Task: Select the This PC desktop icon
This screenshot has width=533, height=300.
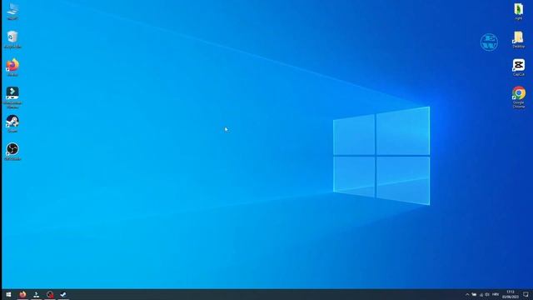Action: click(12, 11)
